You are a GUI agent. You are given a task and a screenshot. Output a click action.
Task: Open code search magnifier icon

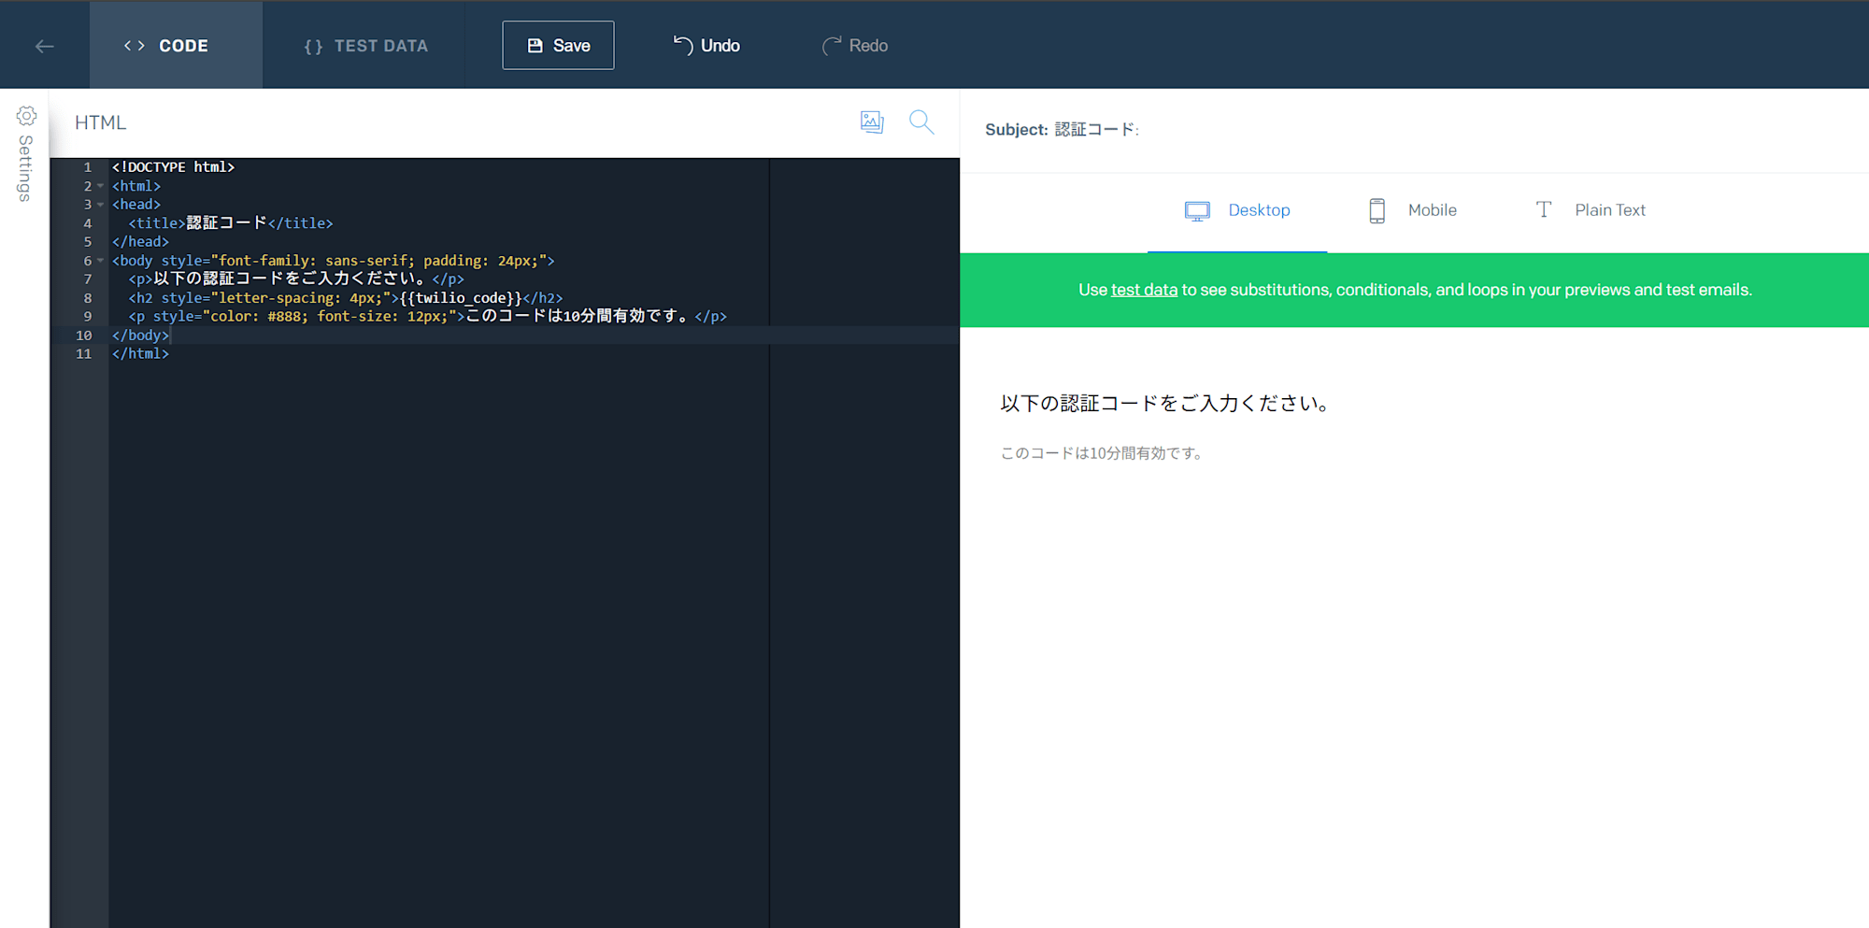tap(921, 122)
